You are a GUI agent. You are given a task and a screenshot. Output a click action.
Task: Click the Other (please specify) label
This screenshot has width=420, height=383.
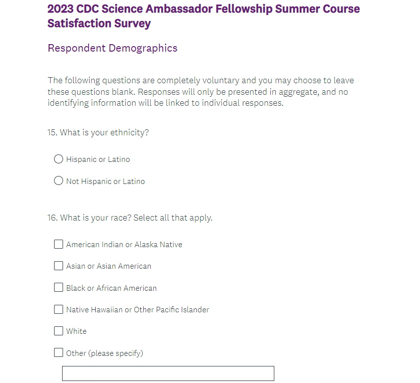tap(105, 353)
